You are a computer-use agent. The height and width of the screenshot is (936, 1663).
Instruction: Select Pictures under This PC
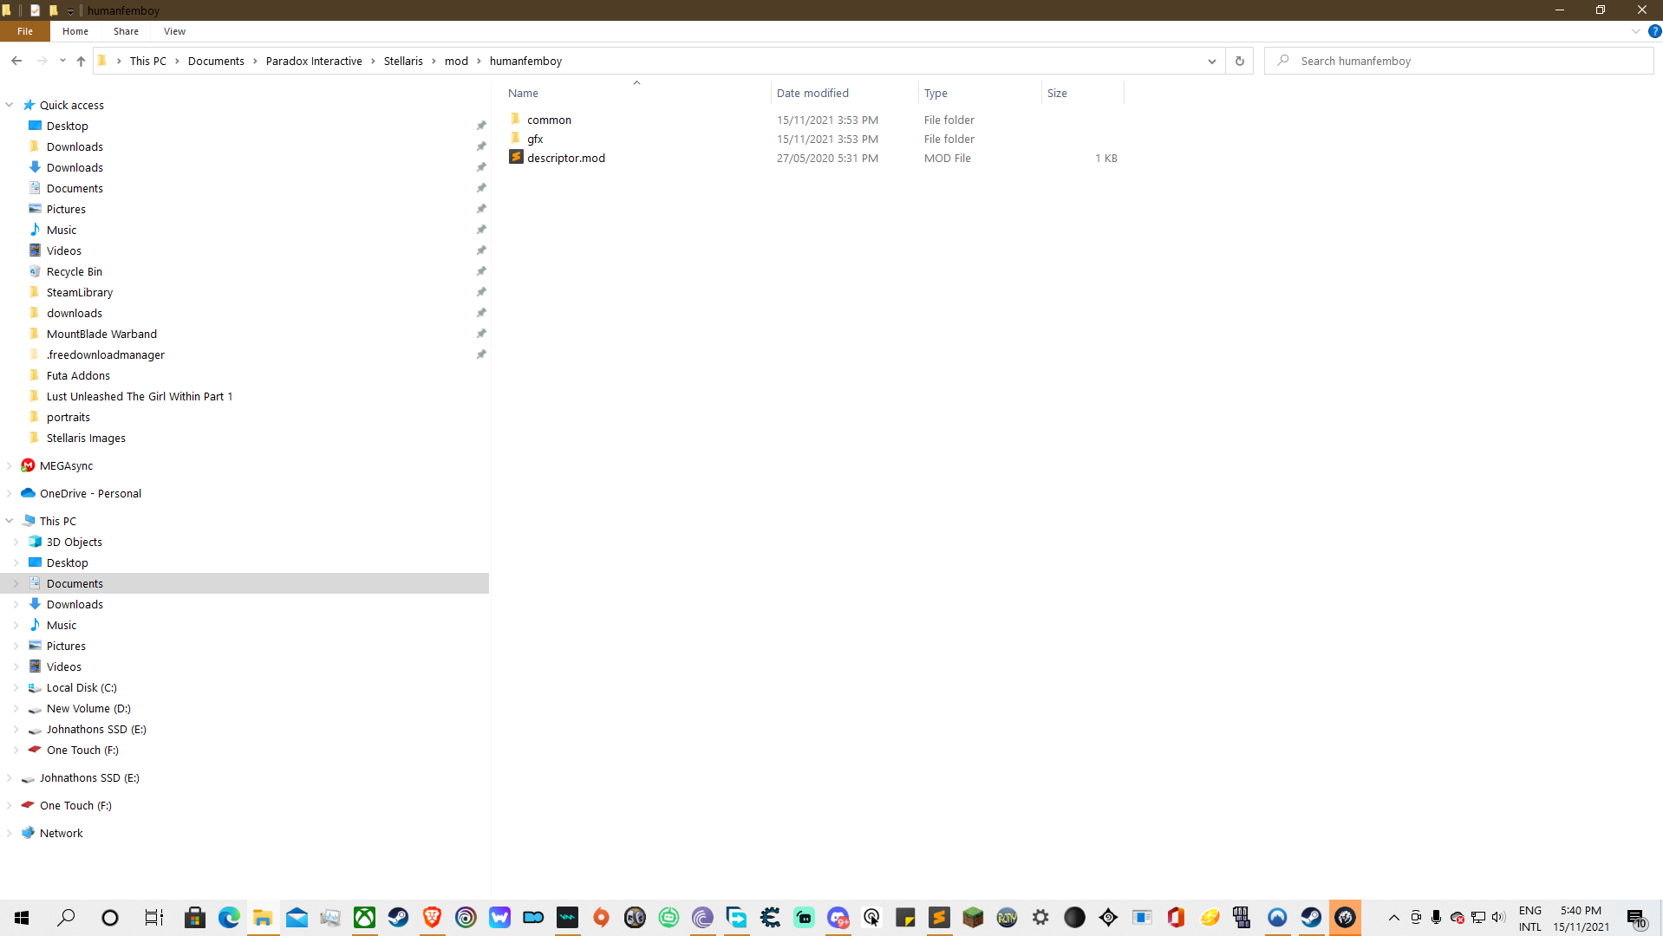pos(66,646)
